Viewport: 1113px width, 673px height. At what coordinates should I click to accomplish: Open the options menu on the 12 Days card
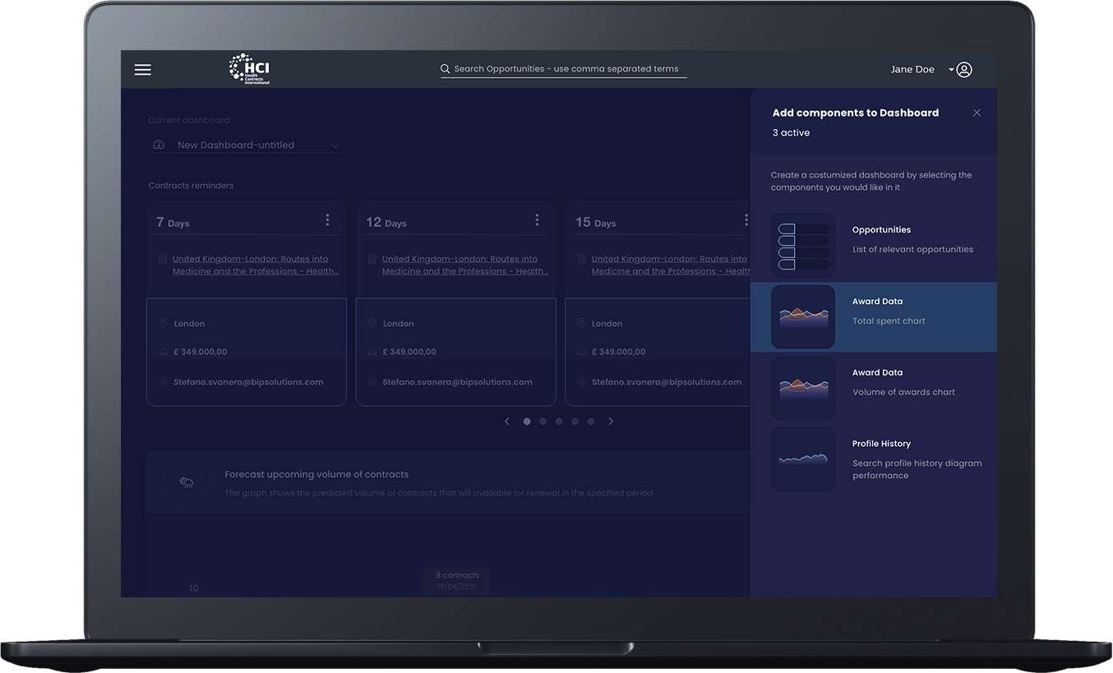[536, 219]
